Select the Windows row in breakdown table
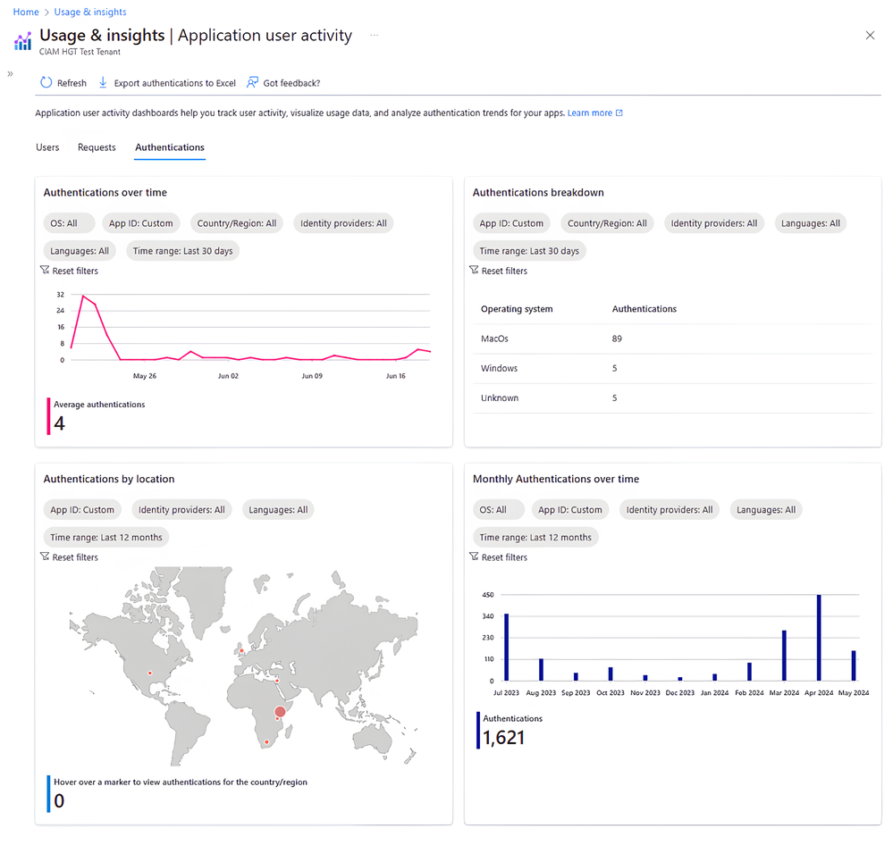 [672, 369]
